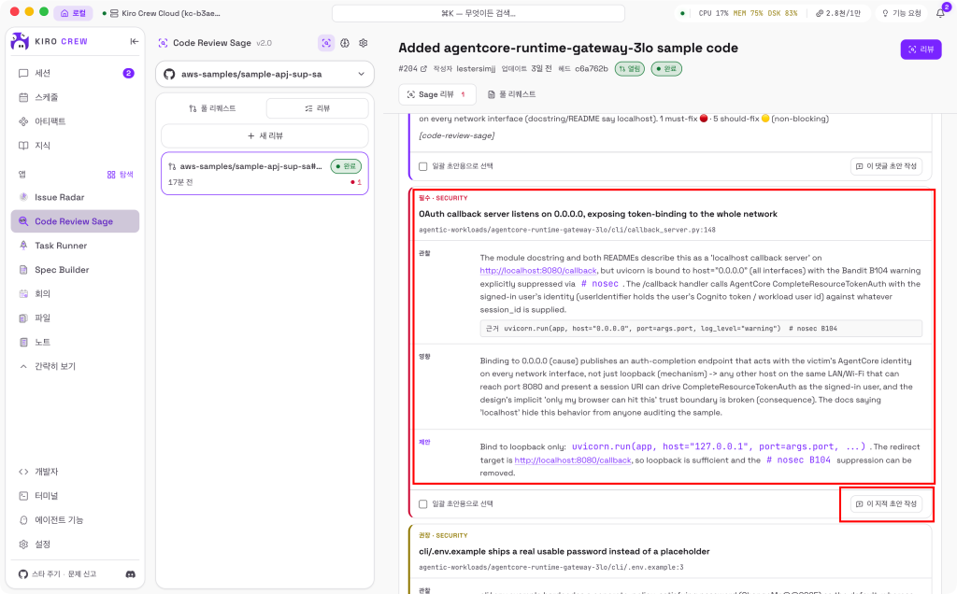This screenshot has width=957, height=594.
Task: Select the 리뷰 tab in the list panel
Action: (318, 108)
